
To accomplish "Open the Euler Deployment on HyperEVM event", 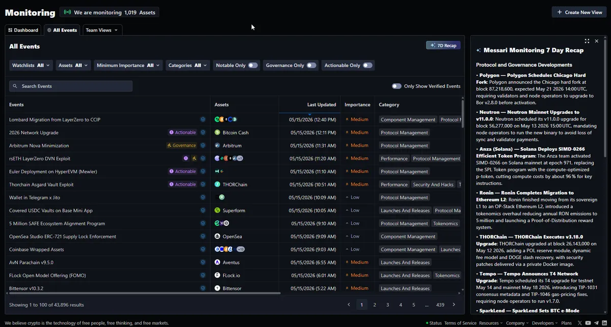I will pos(53,171).
